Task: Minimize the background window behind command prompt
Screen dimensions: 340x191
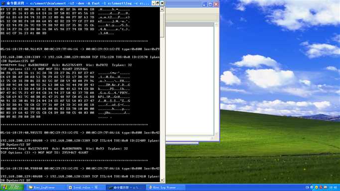Action: click(204, 4)
